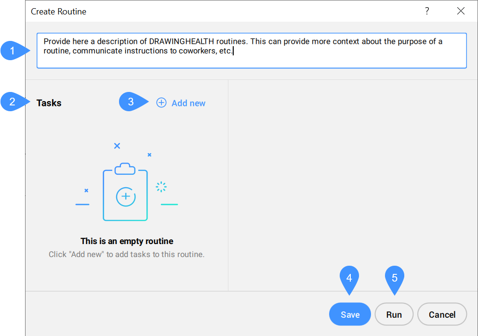The image size is (478, 336).
Task: Click the sparkle icon right of the clipboard
Action: pos(161,187)
